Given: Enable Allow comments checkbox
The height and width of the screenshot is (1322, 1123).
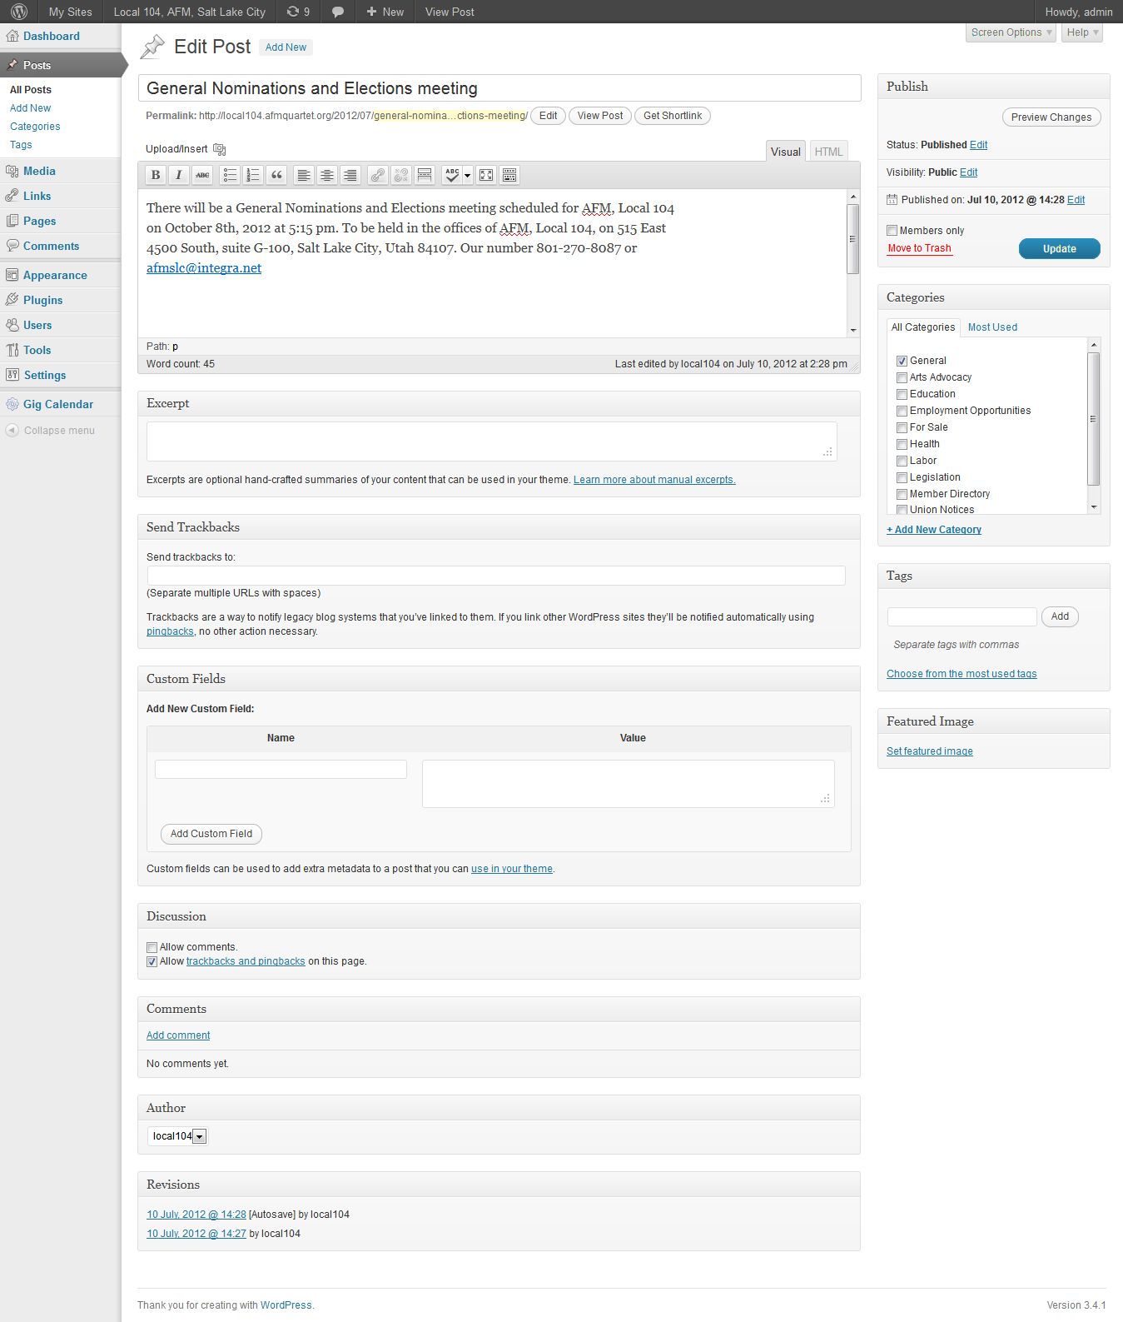Looking at the screenshot, I should pyautogui.click(x=152, y=947).
